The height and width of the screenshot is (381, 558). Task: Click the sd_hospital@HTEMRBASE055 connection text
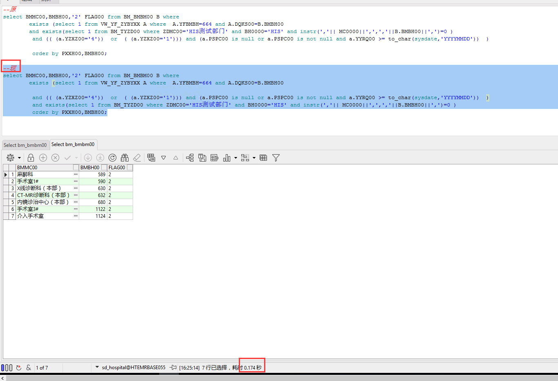click(x=133, y=368)
